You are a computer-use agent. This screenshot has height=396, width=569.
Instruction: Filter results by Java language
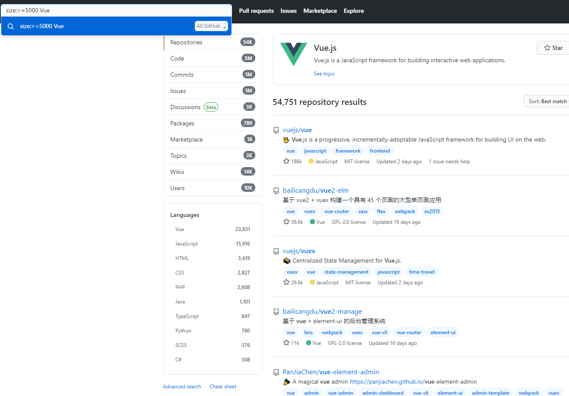tap(213, 302)
